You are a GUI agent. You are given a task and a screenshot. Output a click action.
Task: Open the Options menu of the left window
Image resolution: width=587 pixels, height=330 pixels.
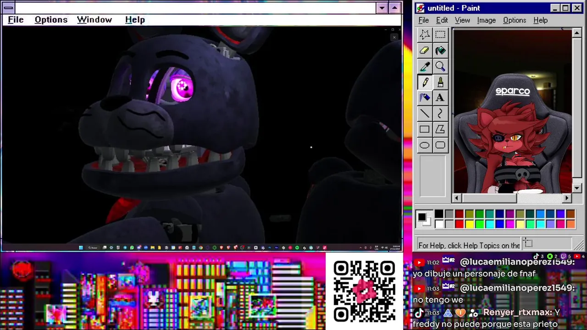click(51, 20)
